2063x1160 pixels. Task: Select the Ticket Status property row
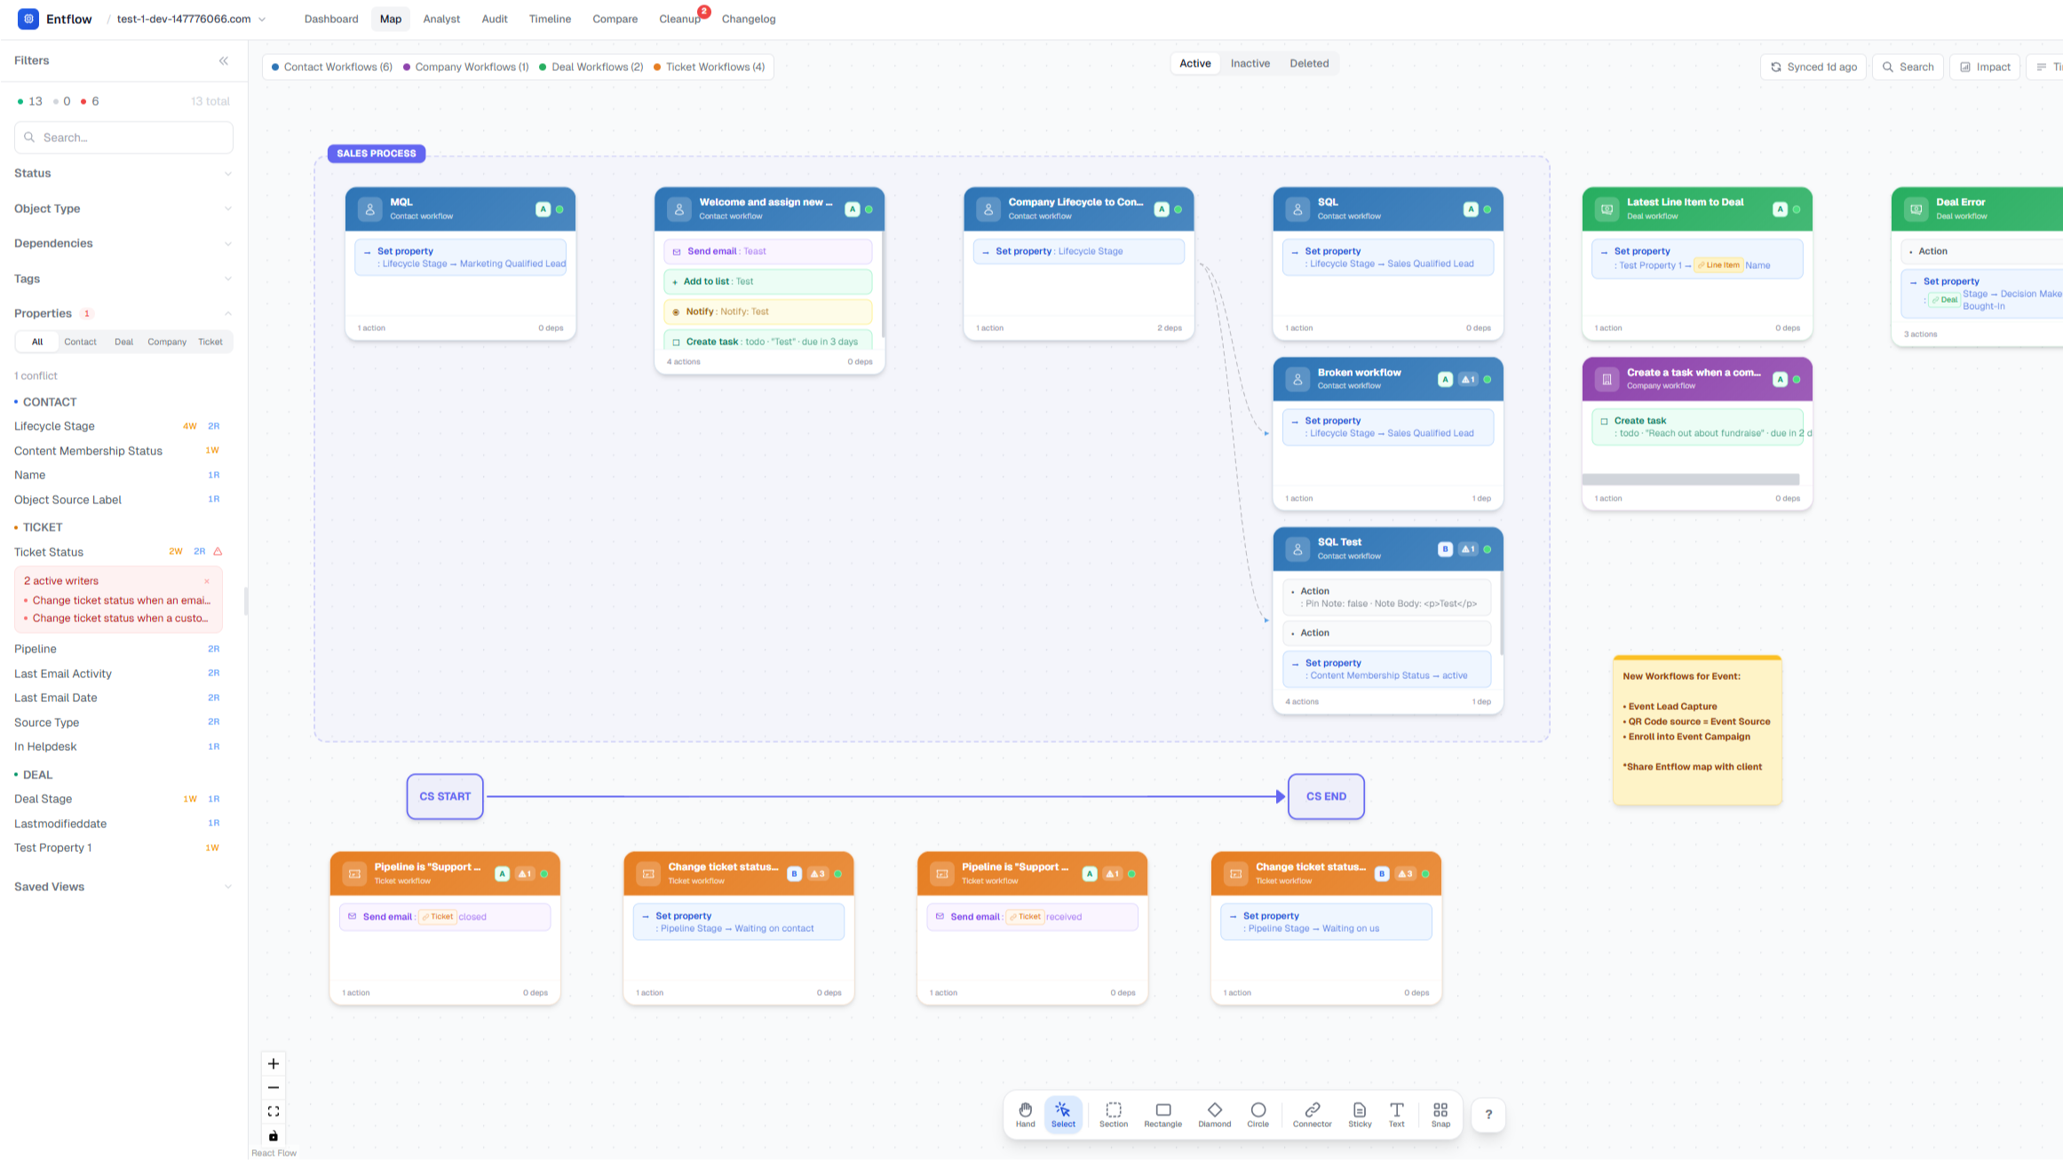pos(117,552)
